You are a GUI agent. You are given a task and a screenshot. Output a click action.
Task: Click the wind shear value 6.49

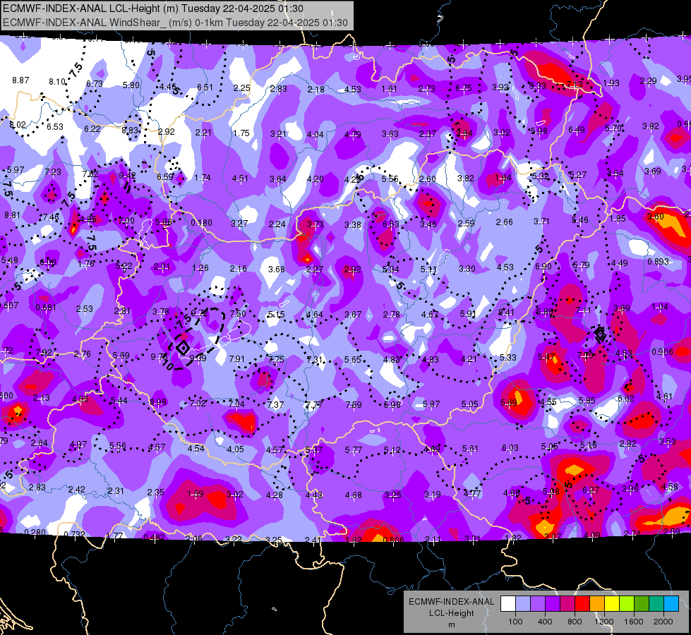point(577,130)
